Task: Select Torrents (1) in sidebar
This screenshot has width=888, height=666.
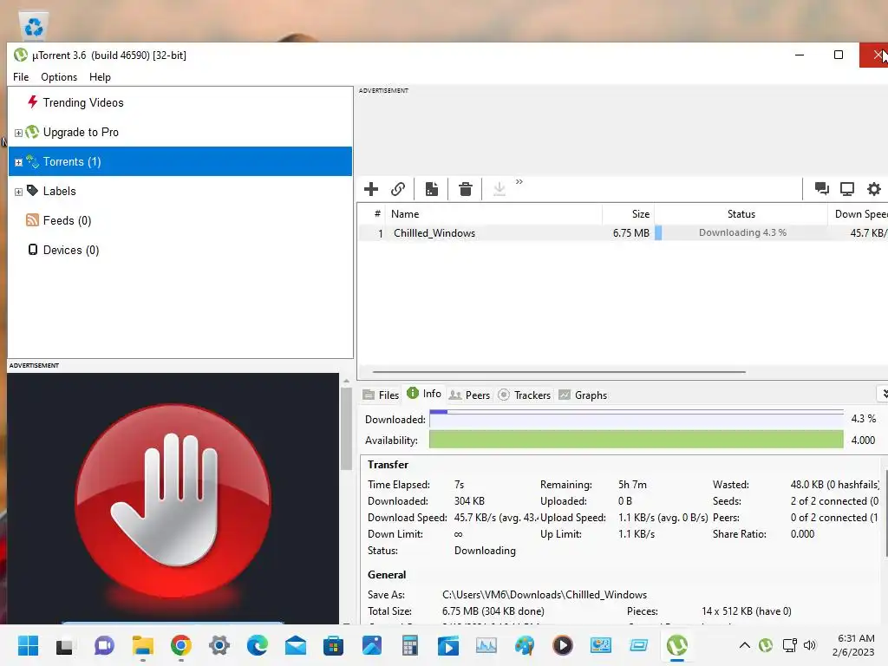Action: (x=180, y=161)
